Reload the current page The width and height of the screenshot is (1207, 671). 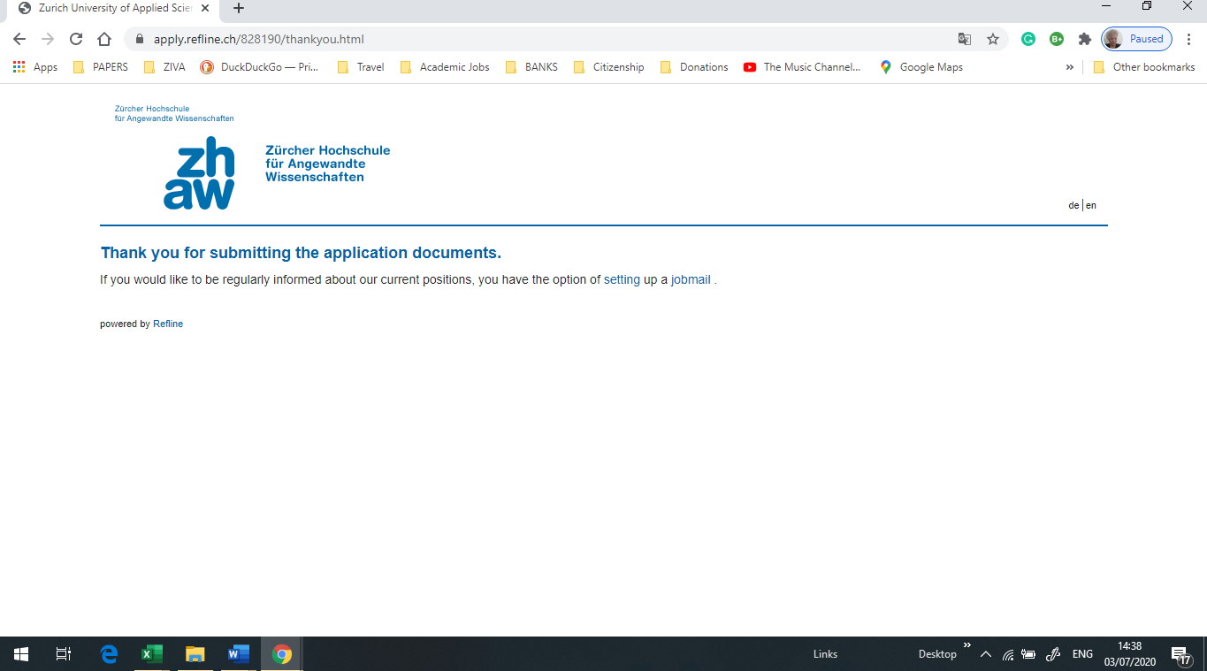pyautogui.click(x=76, y=39)
